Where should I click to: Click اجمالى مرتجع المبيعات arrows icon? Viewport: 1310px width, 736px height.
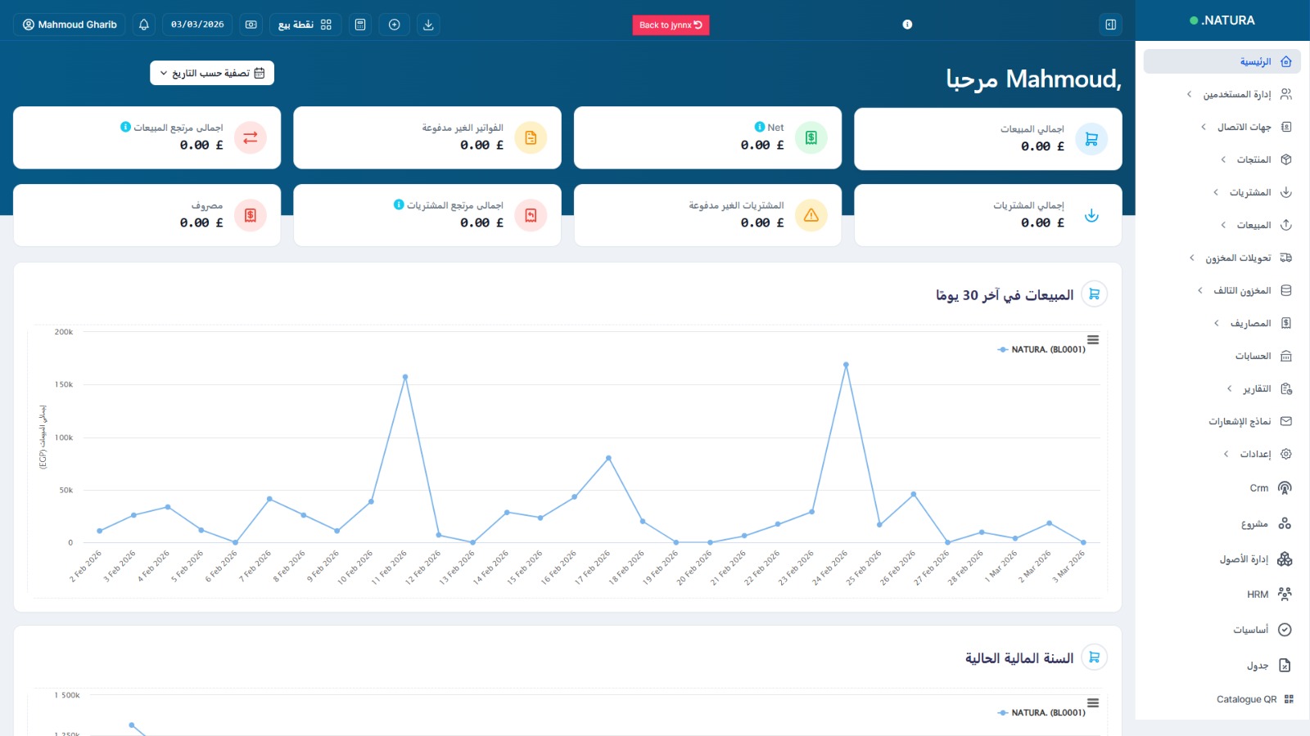pyautogui.click(x=251, y=137)
